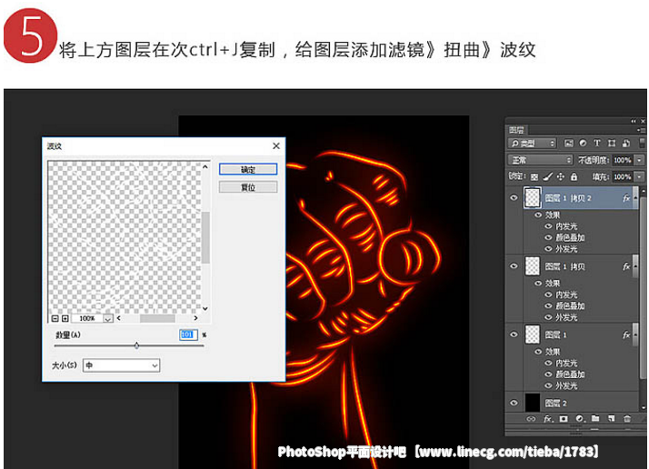Lock transparent pixels icon
Image resolution: width=649 pixels, height=469 pixels.
point(534,176)
